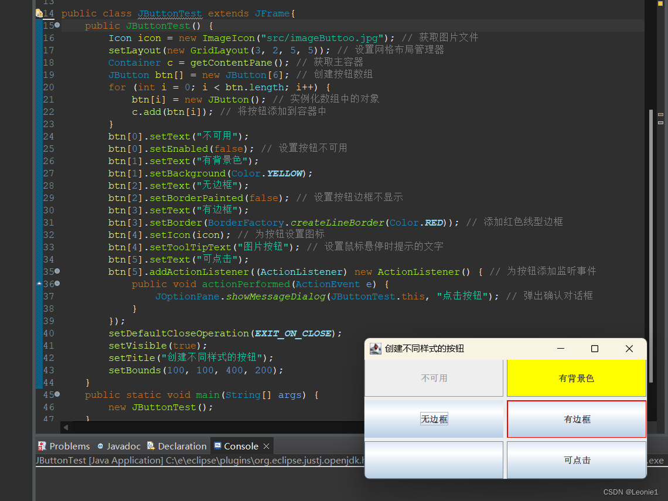Click the yellow marker in the overview ruler
Screen dimensions: 668x501
[660, 115]
